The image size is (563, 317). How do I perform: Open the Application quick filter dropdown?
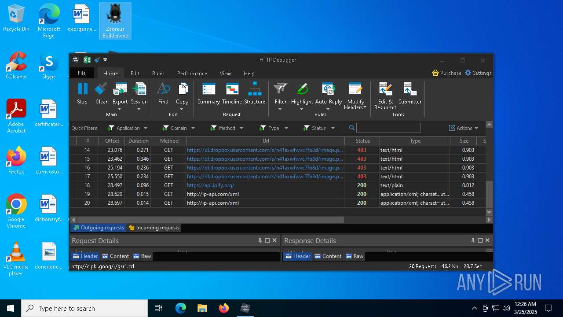(x=128, y=128)
